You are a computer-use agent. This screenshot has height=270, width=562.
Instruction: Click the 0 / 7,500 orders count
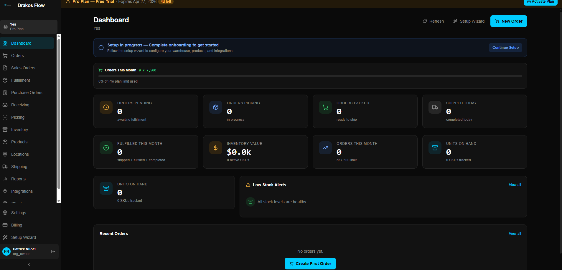147,70
